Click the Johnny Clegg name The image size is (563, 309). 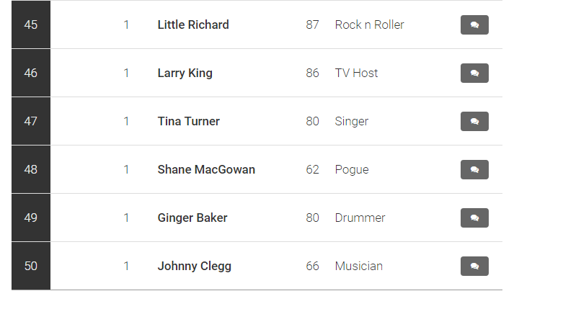(x=194, y=266)
